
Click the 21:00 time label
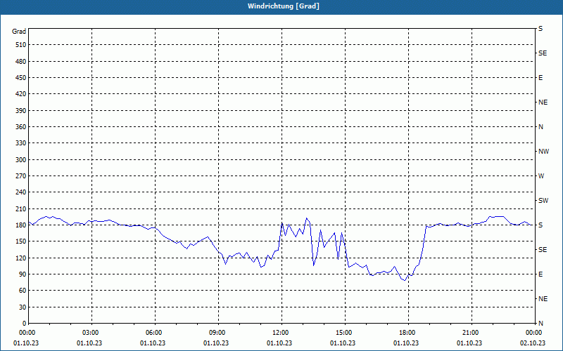point(472,333)
